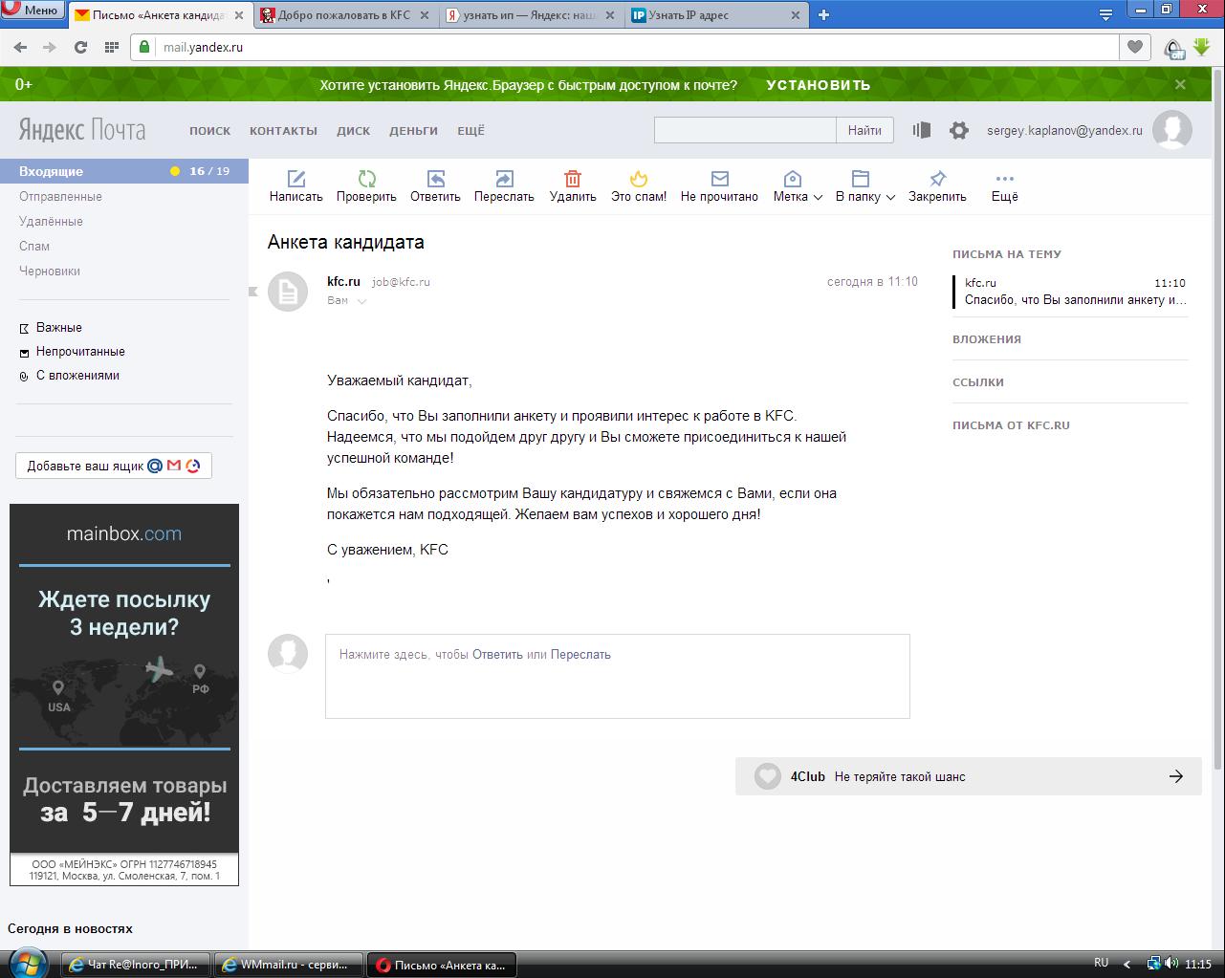Click the Ответить reply icon
The image size is (1225, 978).
tap(435, 179)
